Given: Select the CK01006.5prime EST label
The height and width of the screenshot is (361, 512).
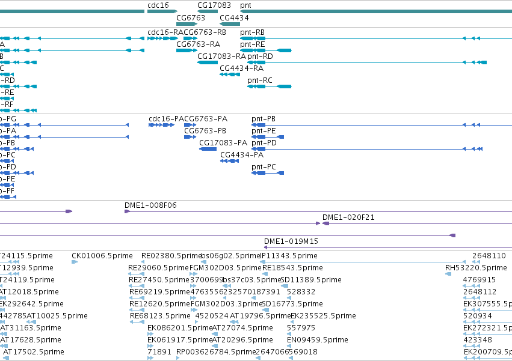Looking at the screenshot, I should pos(102,256).
